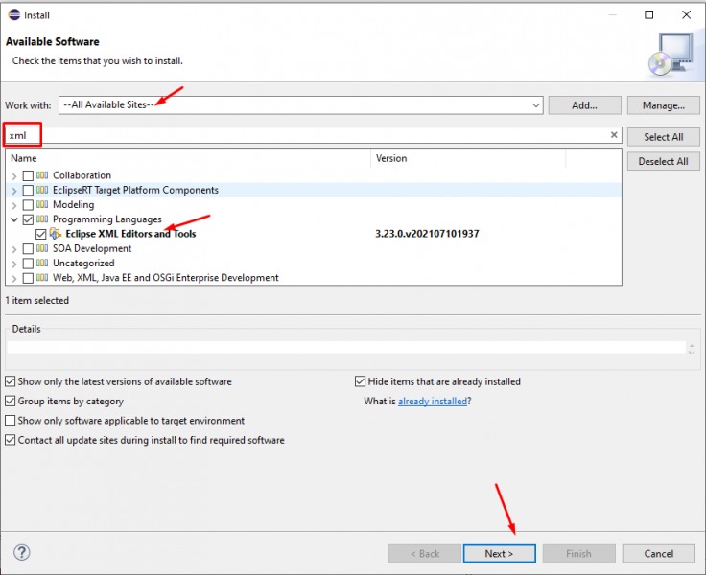Click the Manage... button
706x575 pixels.
[x=663, y=105]
